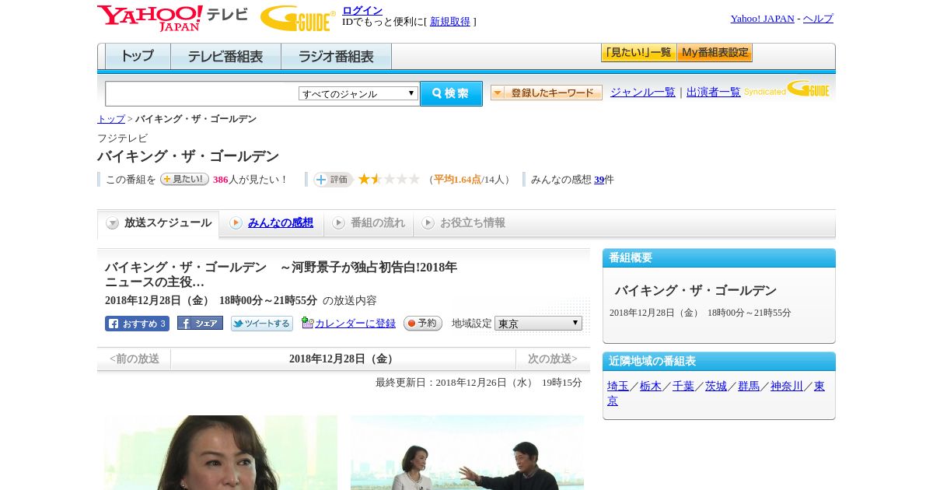Viewport: 933px width, 490px height.
Task: Open the 出演者一覧 link
Action: [714, 93]
